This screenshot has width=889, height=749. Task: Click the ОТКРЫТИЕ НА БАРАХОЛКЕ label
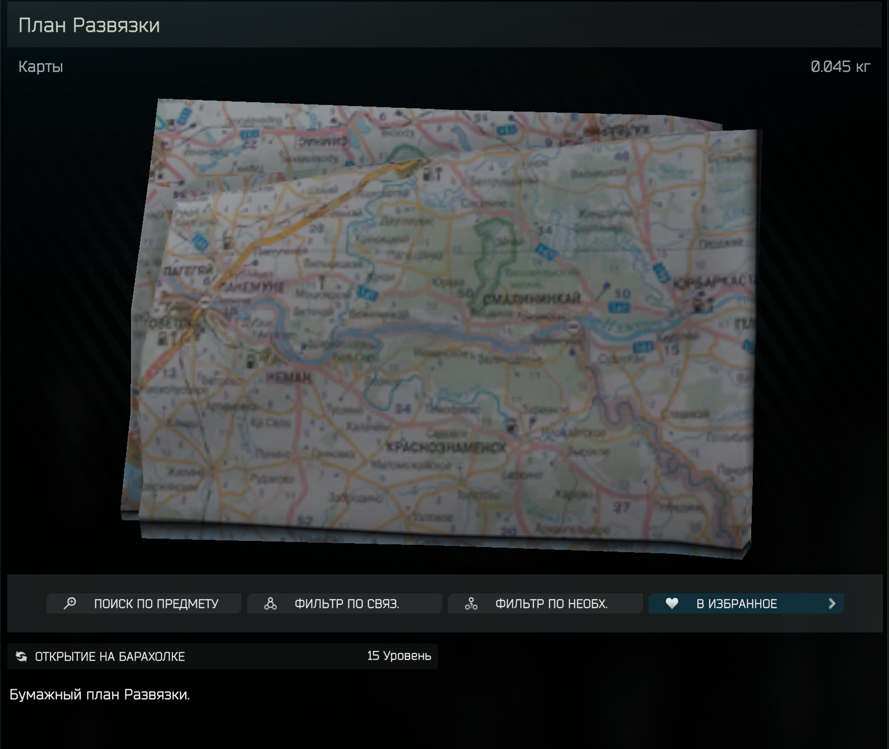click(x=110, y=656)
